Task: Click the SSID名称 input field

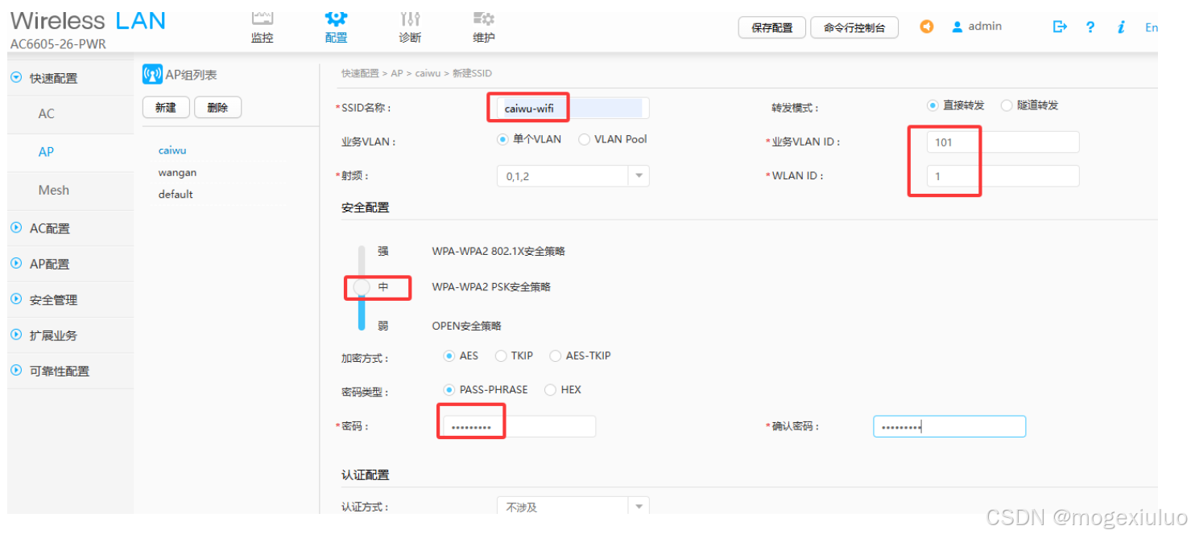Action: click(573, 108)
